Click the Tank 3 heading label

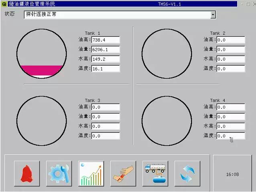click(92, 100)
